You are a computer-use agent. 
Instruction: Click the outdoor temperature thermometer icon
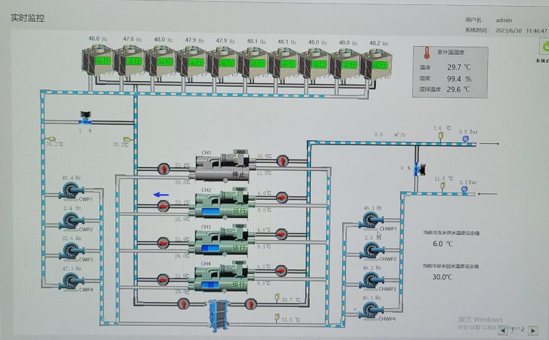426,53
